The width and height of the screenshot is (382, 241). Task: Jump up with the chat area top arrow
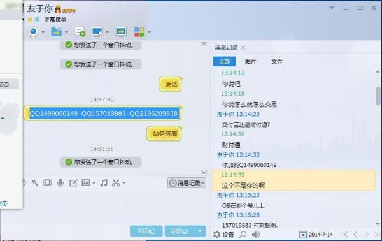click(204, 44)
